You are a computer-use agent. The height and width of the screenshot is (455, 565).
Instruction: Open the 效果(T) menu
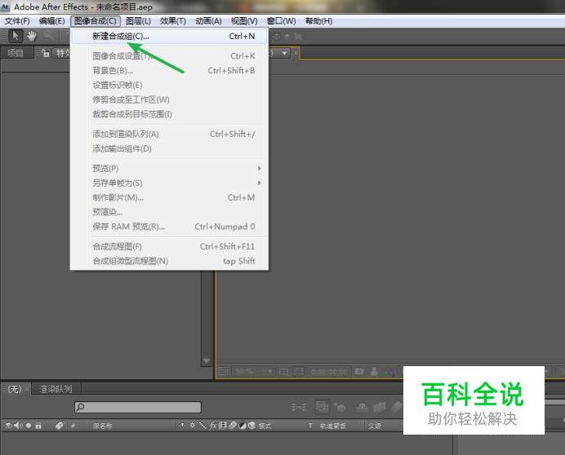(173, 21)
